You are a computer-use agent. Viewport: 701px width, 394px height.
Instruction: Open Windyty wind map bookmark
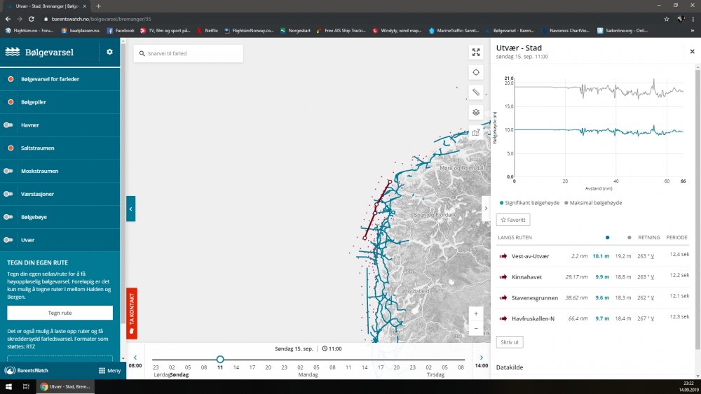point(397,30)
